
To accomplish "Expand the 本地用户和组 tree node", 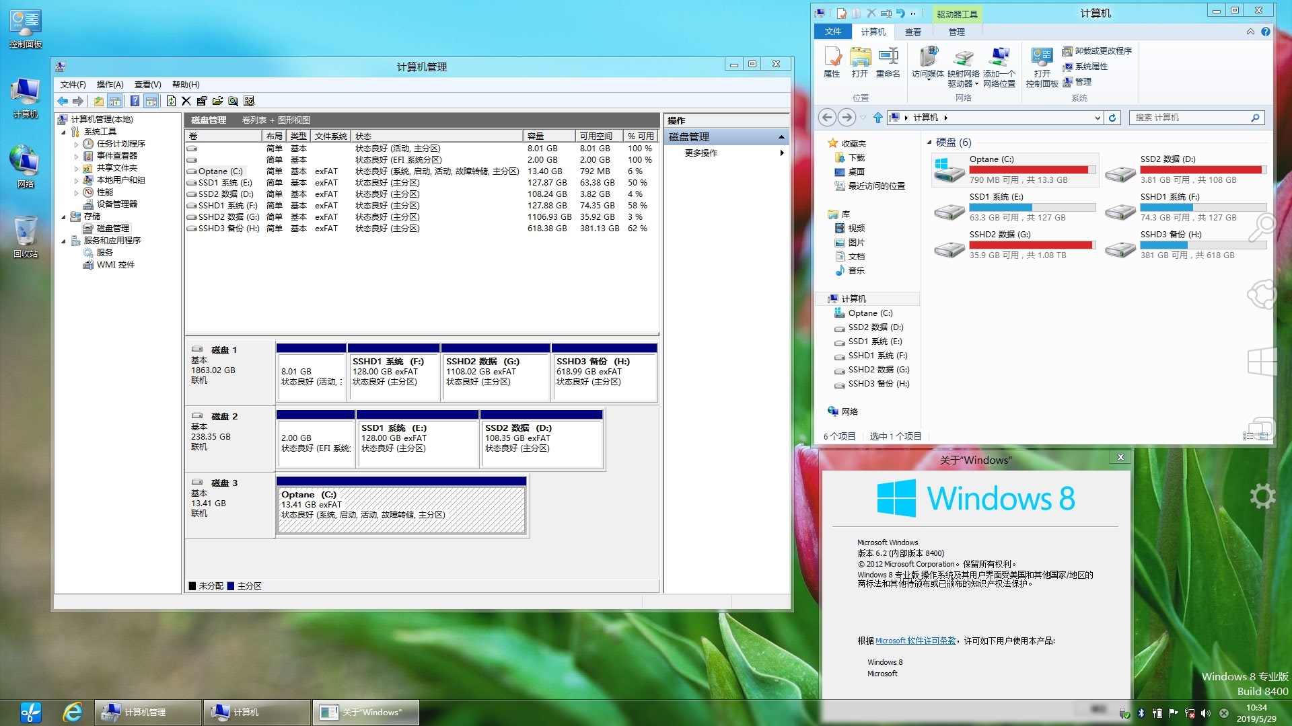I will pos(76,181).
